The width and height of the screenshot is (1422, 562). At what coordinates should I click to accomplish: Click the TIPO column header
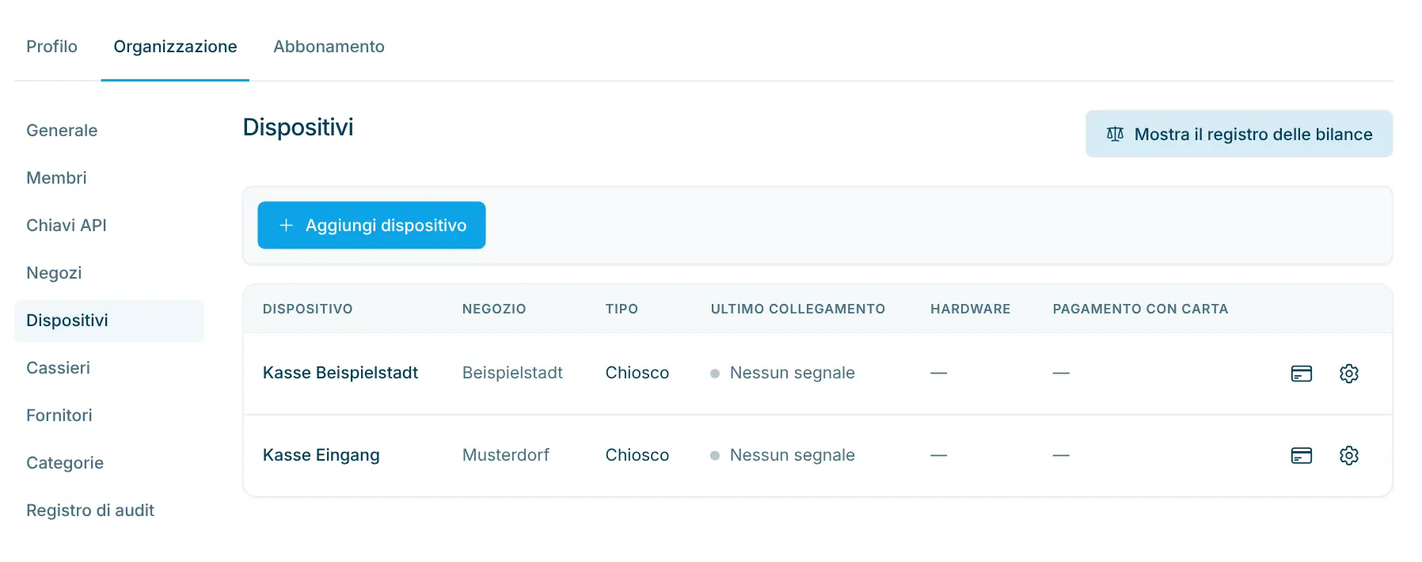pos(622,309)
